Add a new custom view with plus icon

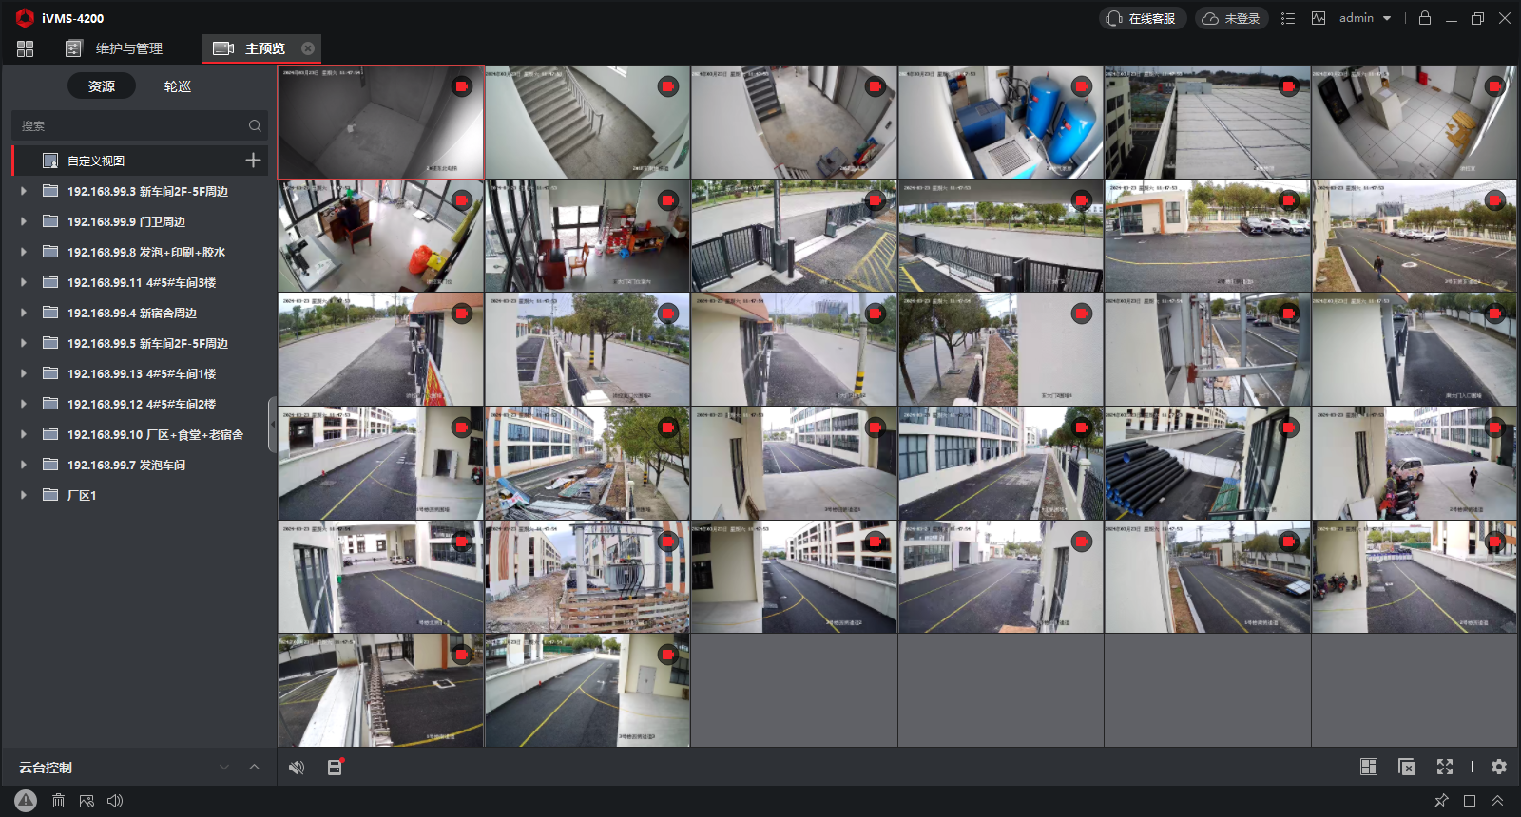click(x=253, y=161)
